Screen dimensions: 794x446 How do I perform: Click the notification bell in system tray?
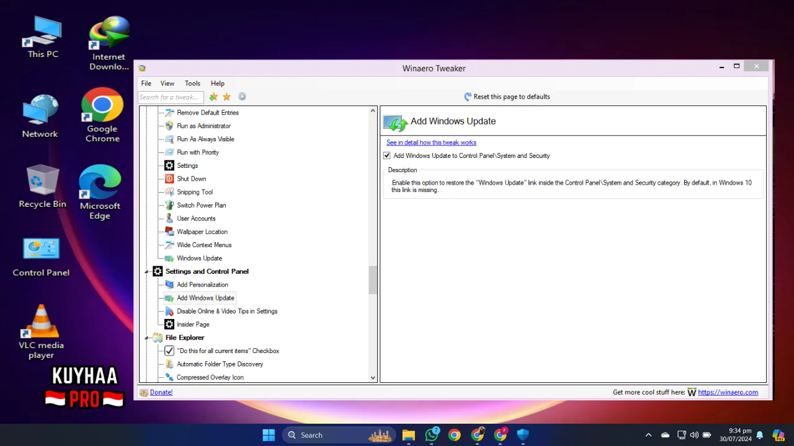click(760, 435)
